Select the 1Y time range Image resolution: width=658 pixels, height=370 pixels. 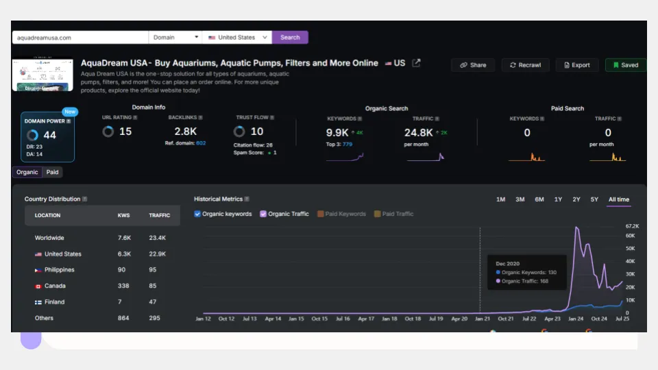point(558,199)
